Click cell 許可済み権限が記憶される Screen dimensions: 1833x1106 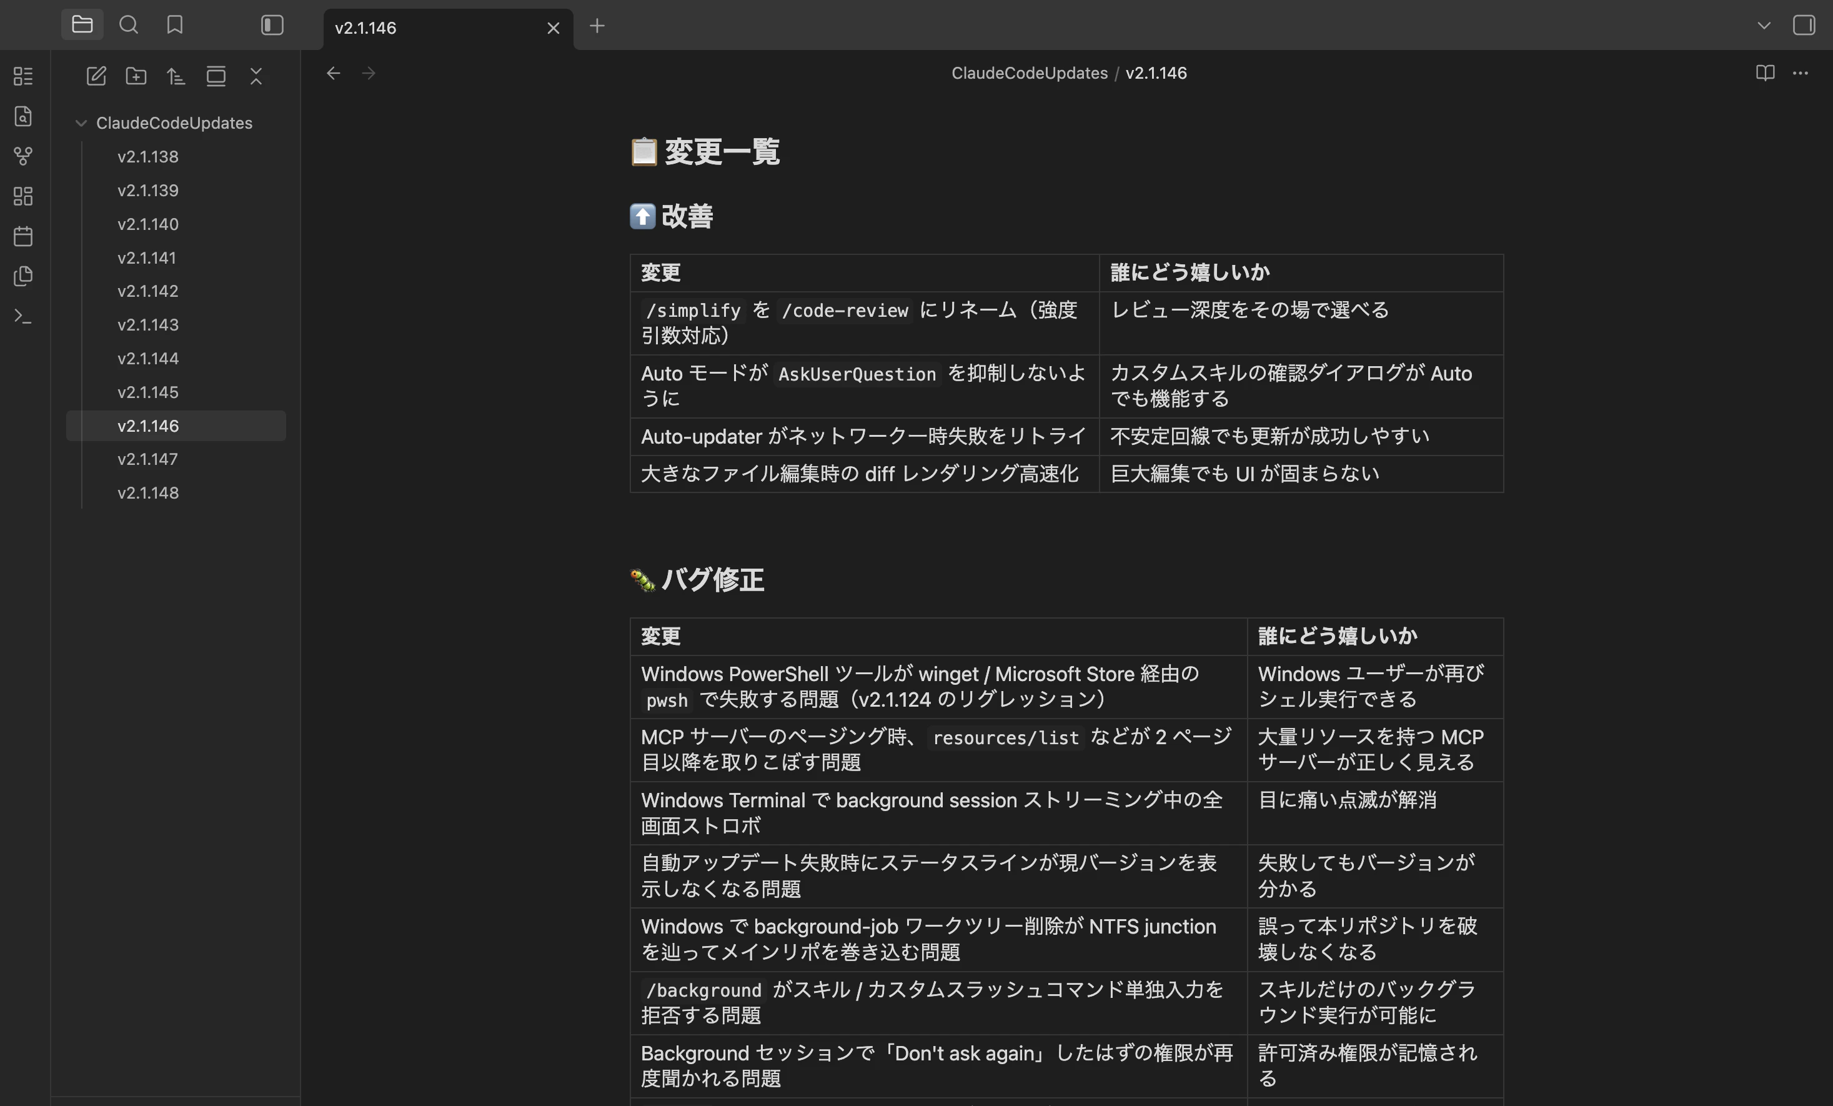pyautogui.click(x=1374, y=1066)
